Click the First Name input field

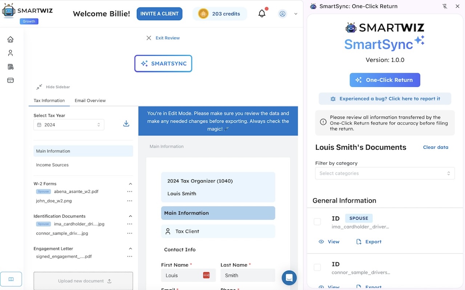pos(188,275)
